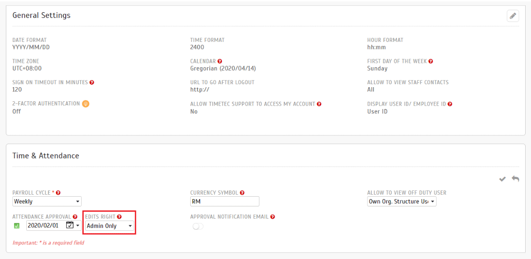Click the General Settings pencil edit icon
This screenshot has height=259, width=531.
point(513,16)
